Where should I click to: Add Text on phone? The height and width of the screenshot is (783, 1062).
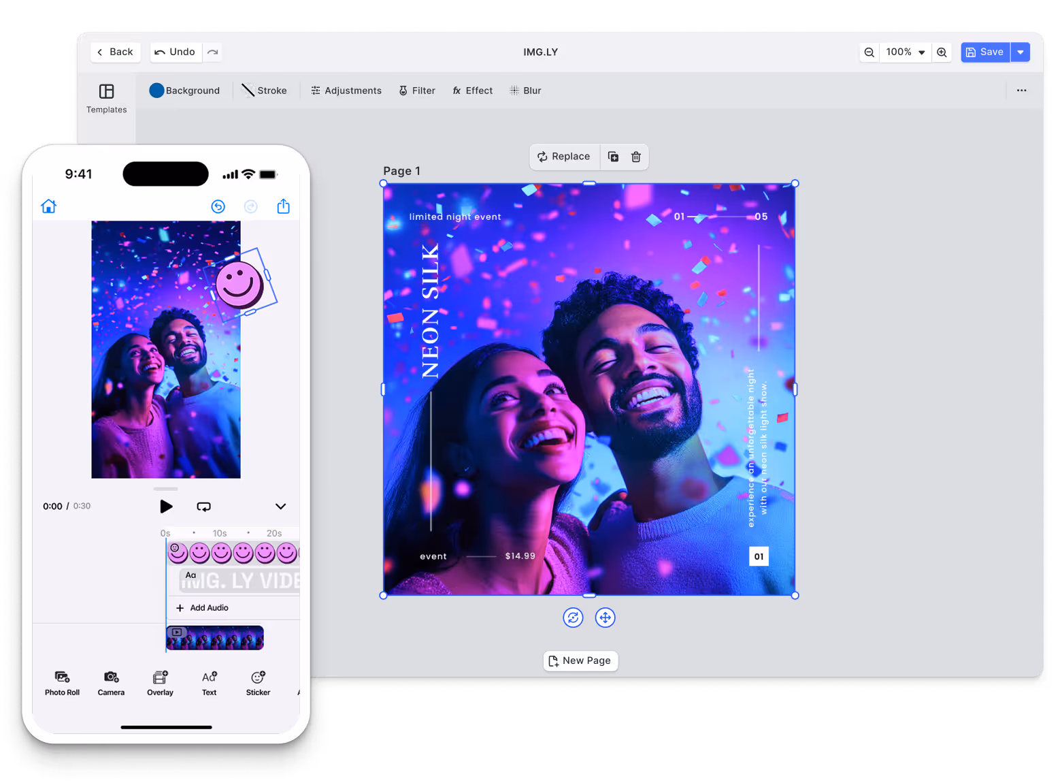(209, 684)
